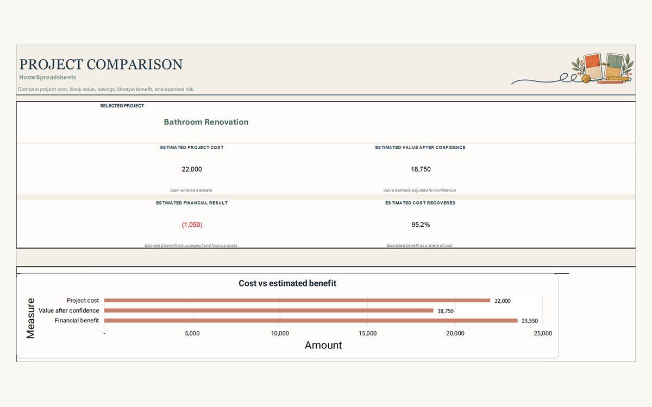
Task: Click the 18,750 bar data label
Action: 446,311
